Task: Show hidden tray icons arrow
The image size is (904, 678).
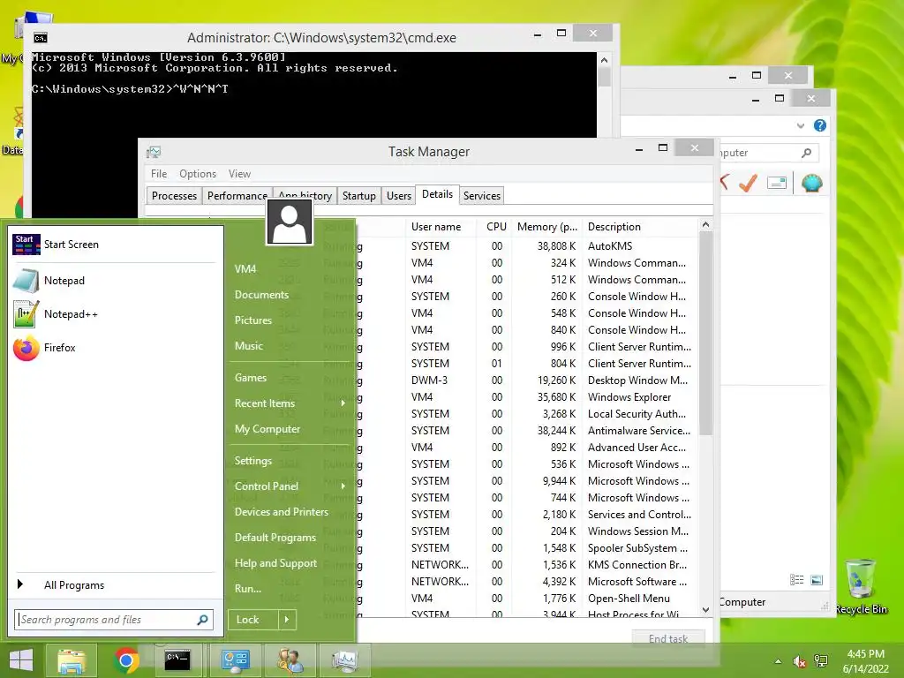Action: click(x=778, y=661)
